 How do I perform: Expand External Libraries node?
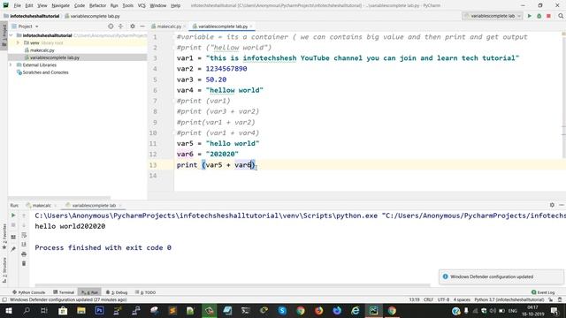(x=11, y=64)
